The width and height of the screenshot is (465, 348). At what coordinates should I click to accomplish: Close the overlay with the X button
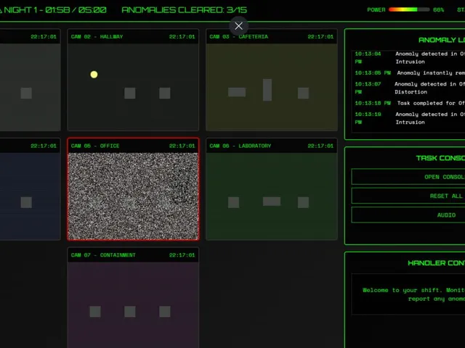click(238, 26)
